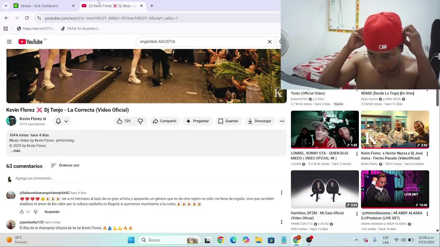Open File Explorer from taskbar

[258, 240]
